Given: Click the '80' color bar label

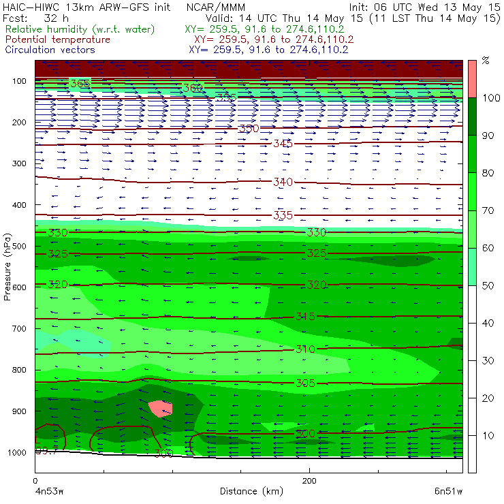Looking at the screenshot, I should coord(488,173).
